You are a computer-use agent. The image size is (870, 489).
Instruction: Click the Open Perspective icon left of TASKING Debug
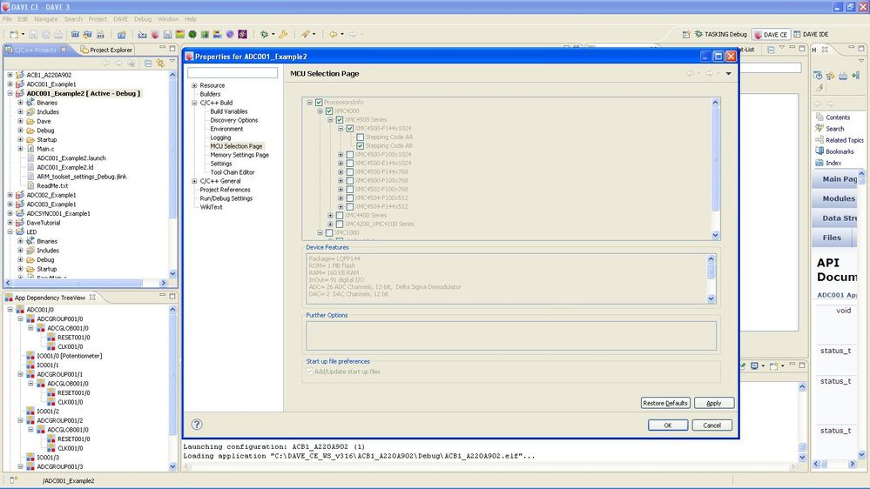tap(686, 35)
